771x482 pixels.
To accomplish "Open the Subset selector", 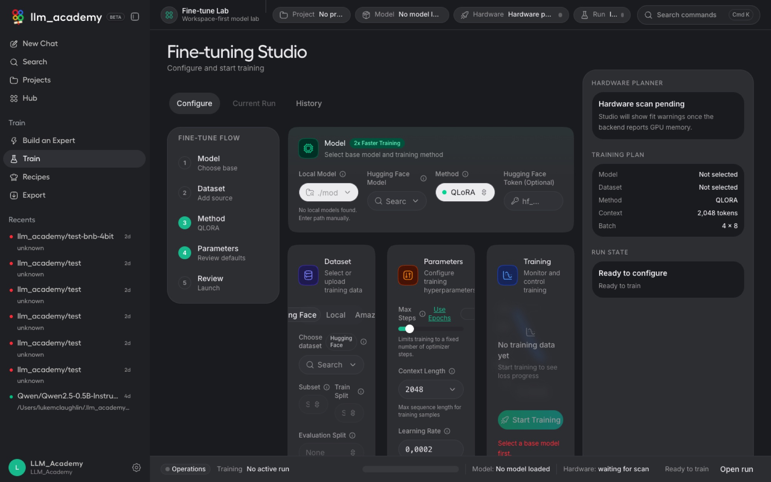I will [x=313, y=404].
